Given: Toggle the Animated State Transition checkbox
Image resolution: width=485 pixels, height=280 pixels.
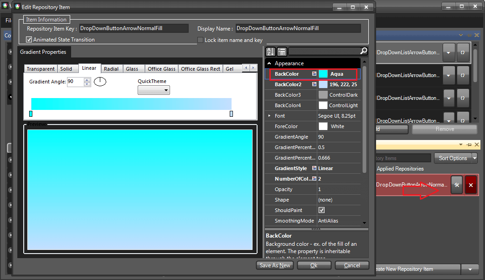Looking at the screenshot, I should [29, 39].
